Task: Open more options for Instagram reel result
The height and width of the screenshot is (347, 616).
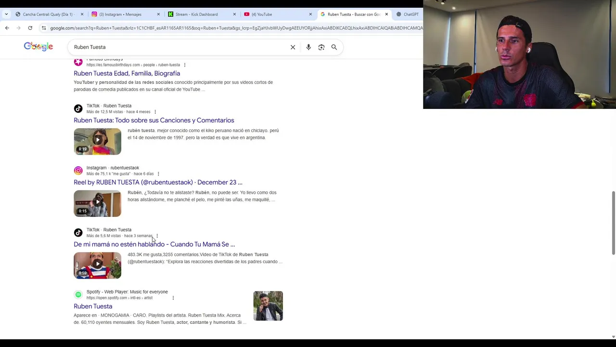Action: pos(158,174)
